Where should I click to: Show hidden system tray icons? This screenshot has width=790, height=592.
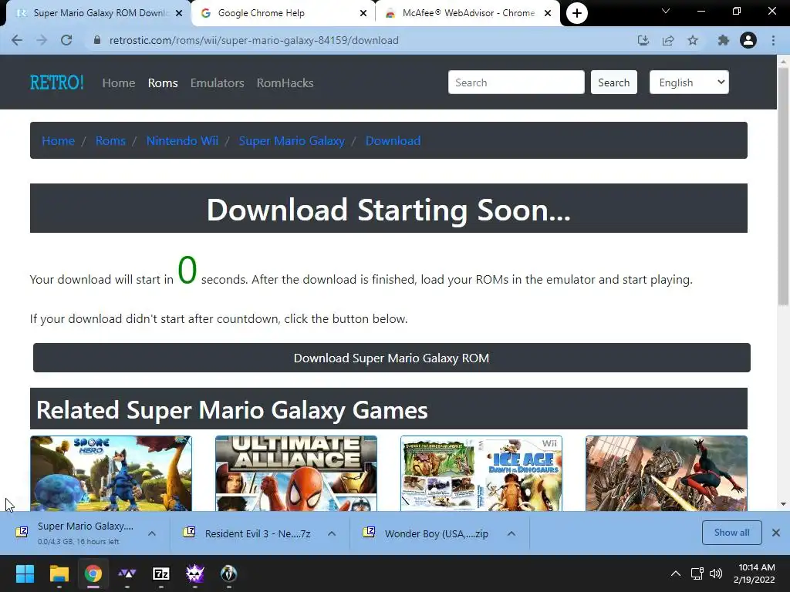(x=676, y=573)
